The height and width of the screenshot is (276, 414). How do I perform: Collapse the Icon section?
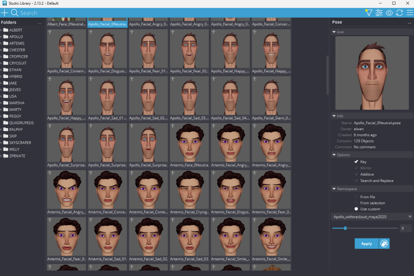[x=334, y=32]
